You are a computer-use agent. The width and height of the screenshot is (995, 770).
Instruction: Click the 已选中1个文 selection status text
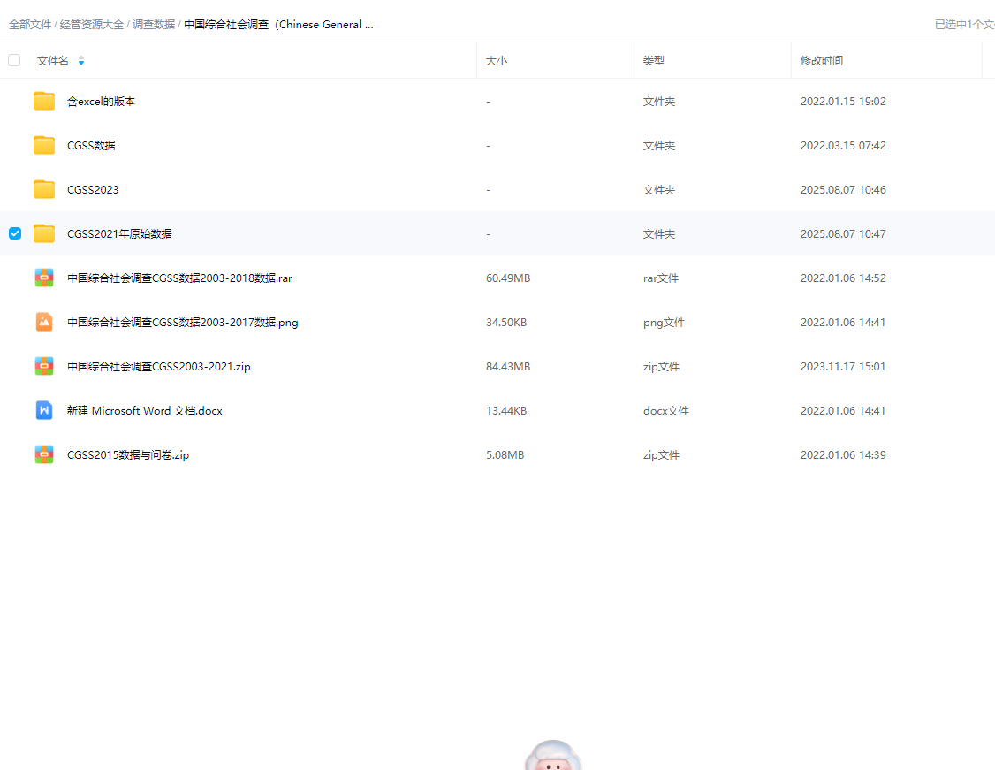[965, 25]
